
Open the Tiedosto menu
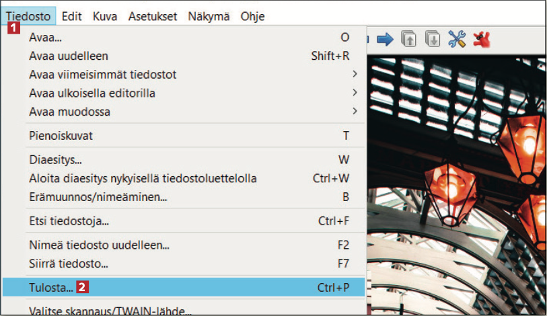[x=28, y=16]
